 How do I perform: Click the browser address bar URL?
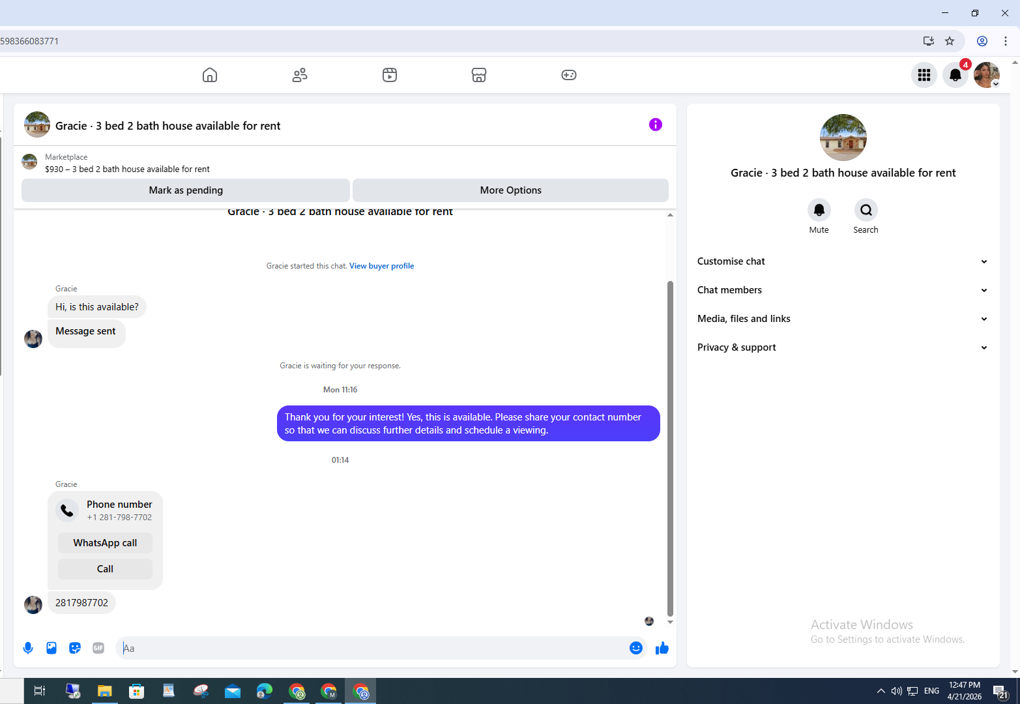(x=29, y=41)
